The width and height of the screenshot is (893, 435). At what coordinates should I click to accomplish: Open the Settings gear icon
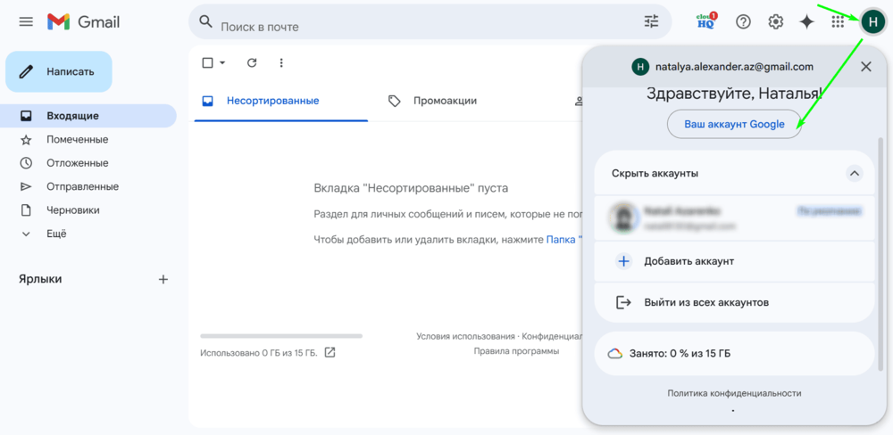pyautogui.click(x=776, y=21)
